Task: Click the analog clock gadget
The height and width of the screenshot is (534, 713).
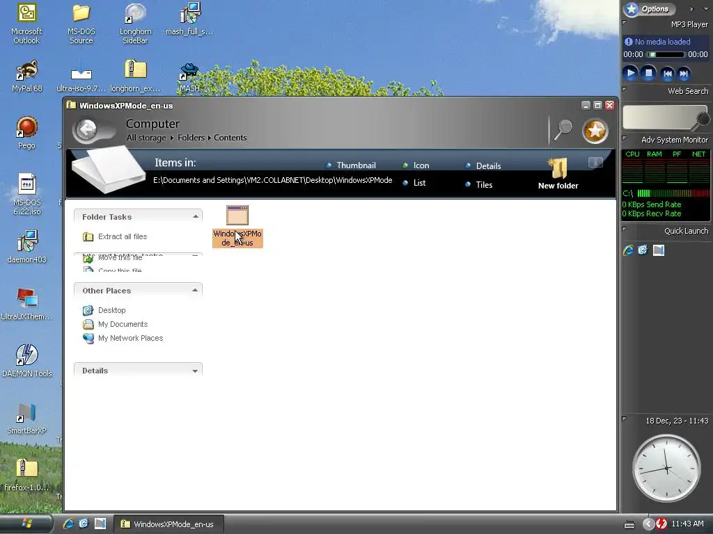Action: [666, 468]
